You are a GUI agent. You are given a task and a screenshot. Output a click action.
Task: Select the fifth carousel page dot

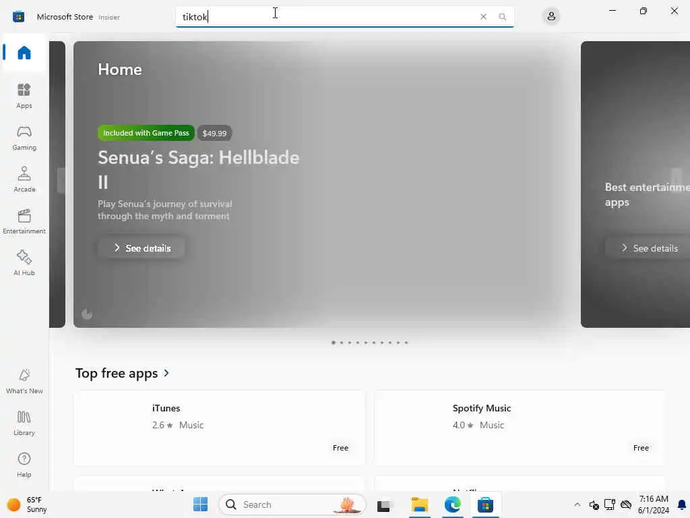[x=366, y=342]
